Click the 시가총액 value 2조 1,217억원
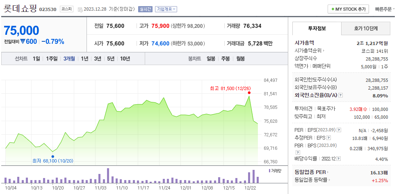The width and height of the screenshot is (401, 194). 372,43
